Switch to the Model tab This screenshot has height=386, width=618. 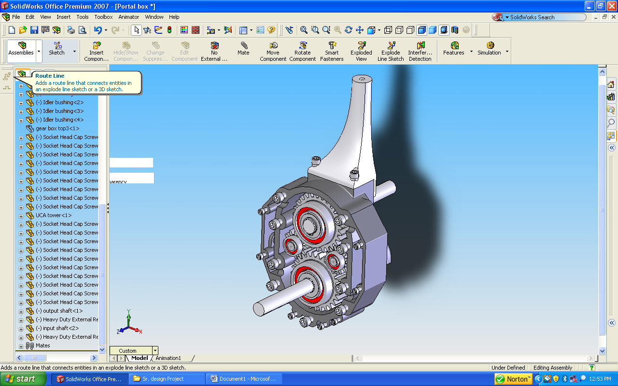tap(140, 358)
